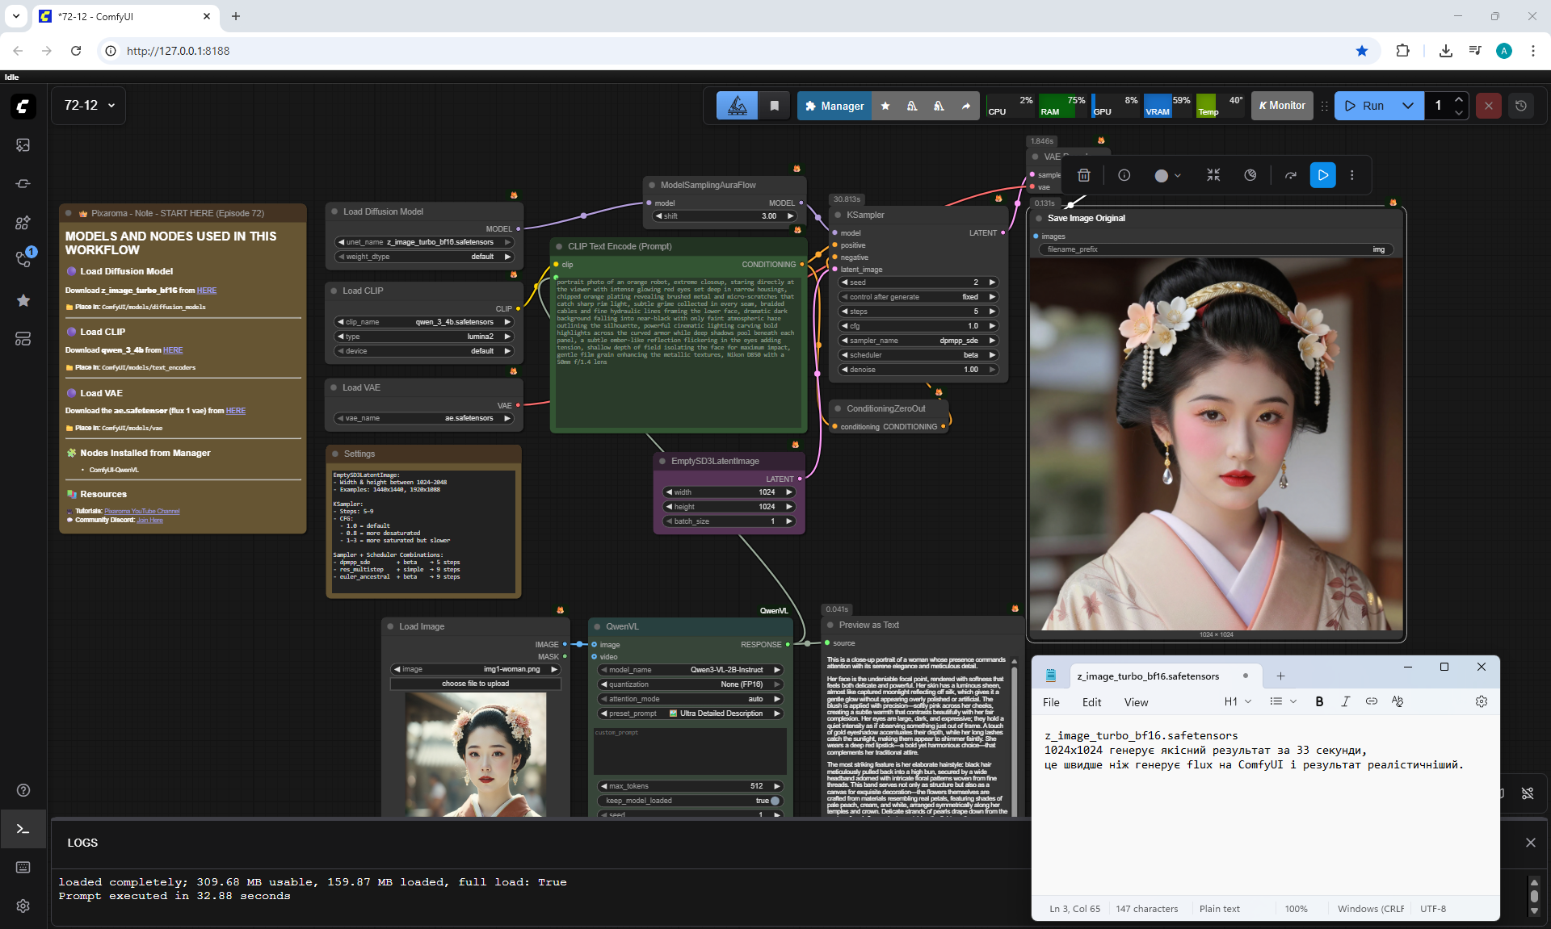Delete the selected node with the trash icon
The width and height of the screenshot is (1551, 929).
(1084, 175)
